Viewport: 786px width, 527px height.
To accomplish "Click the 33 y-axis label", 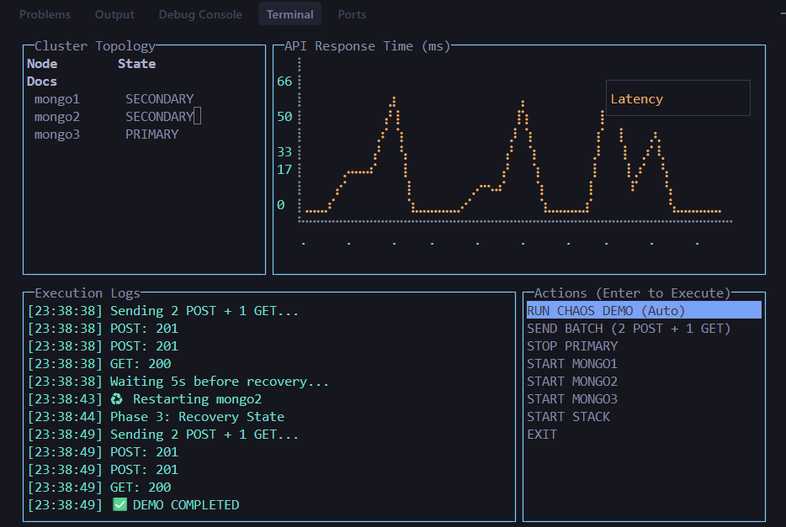I will (284, 151).
